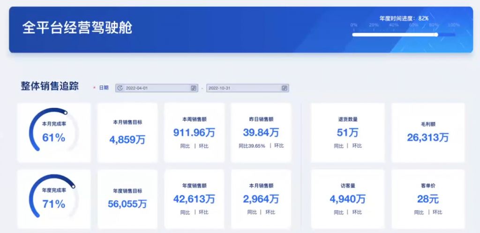Open calendar picker for start date 2022-04-01

click(194, 88)
